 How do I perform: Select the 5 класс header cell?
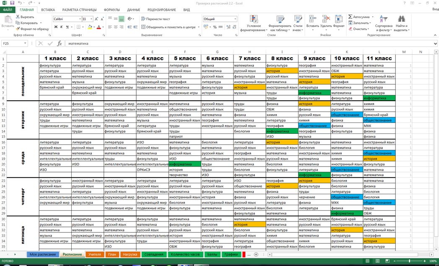(184, 58)
